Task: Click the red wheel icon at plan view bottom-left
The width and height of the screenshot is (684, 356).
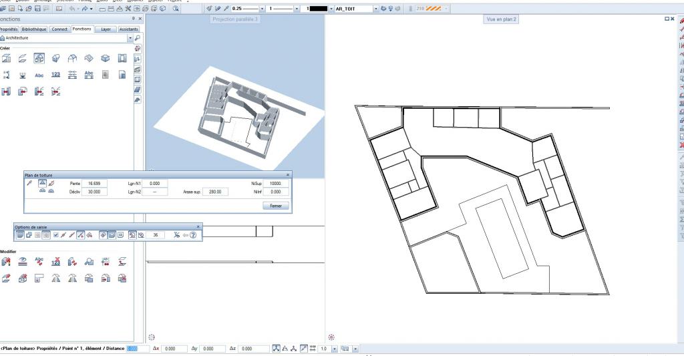Action: 331,337
